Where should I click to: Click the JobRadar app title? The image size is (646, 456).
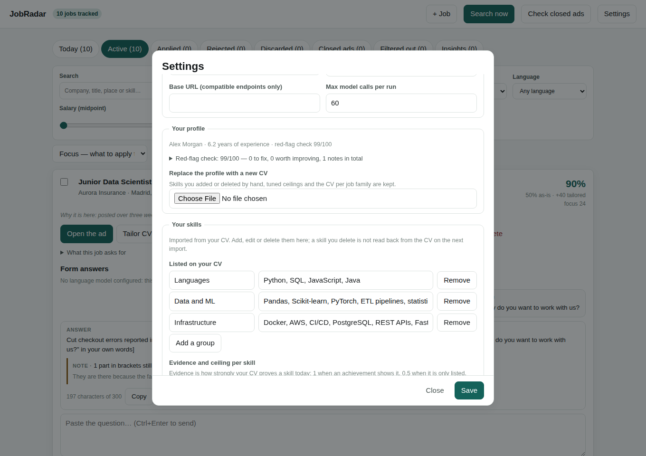pyautogui.click(x=28, y=14)
